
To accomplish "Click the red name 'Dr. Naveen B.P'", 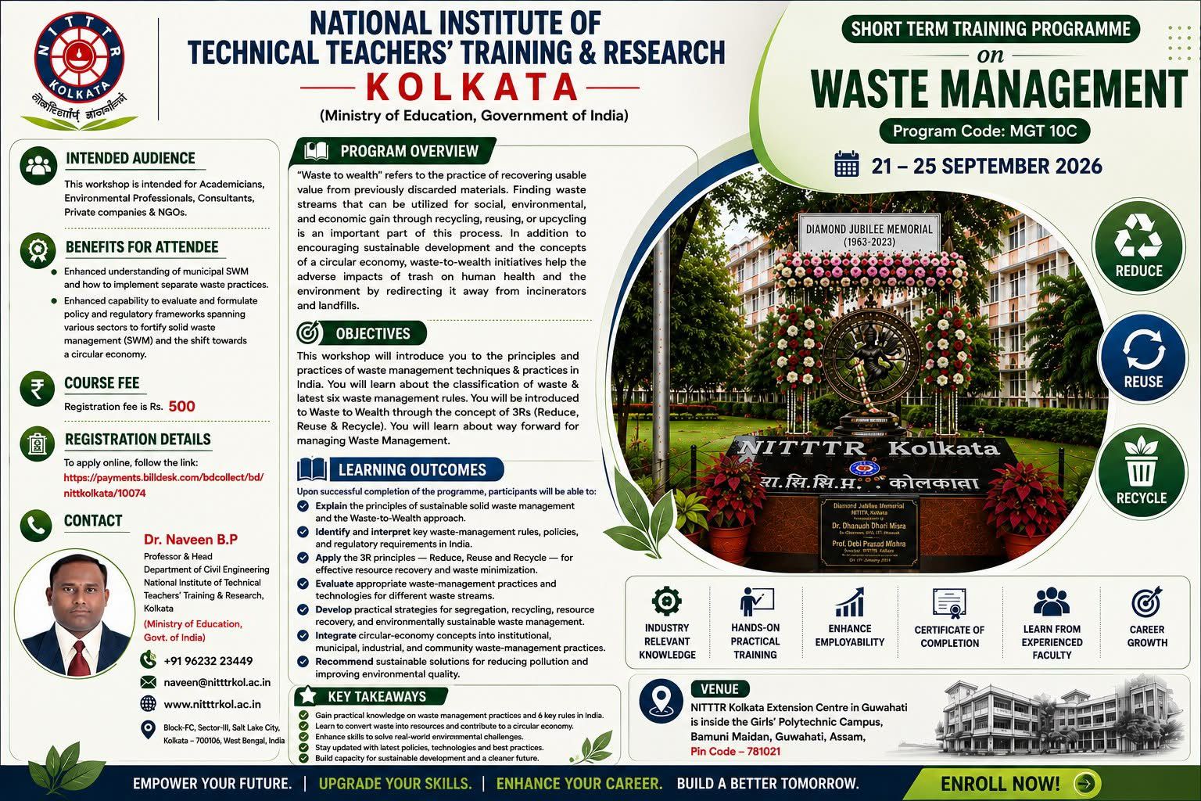I will coord(191,540).
